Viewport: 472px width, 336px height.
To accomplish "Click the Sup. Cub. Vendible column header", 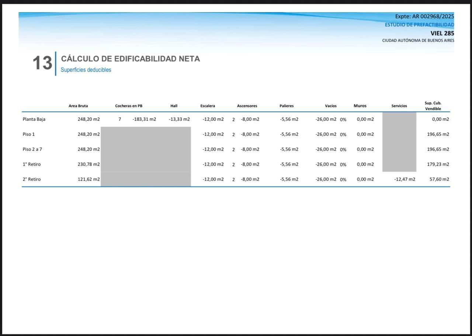I will (x=433, y=106).
